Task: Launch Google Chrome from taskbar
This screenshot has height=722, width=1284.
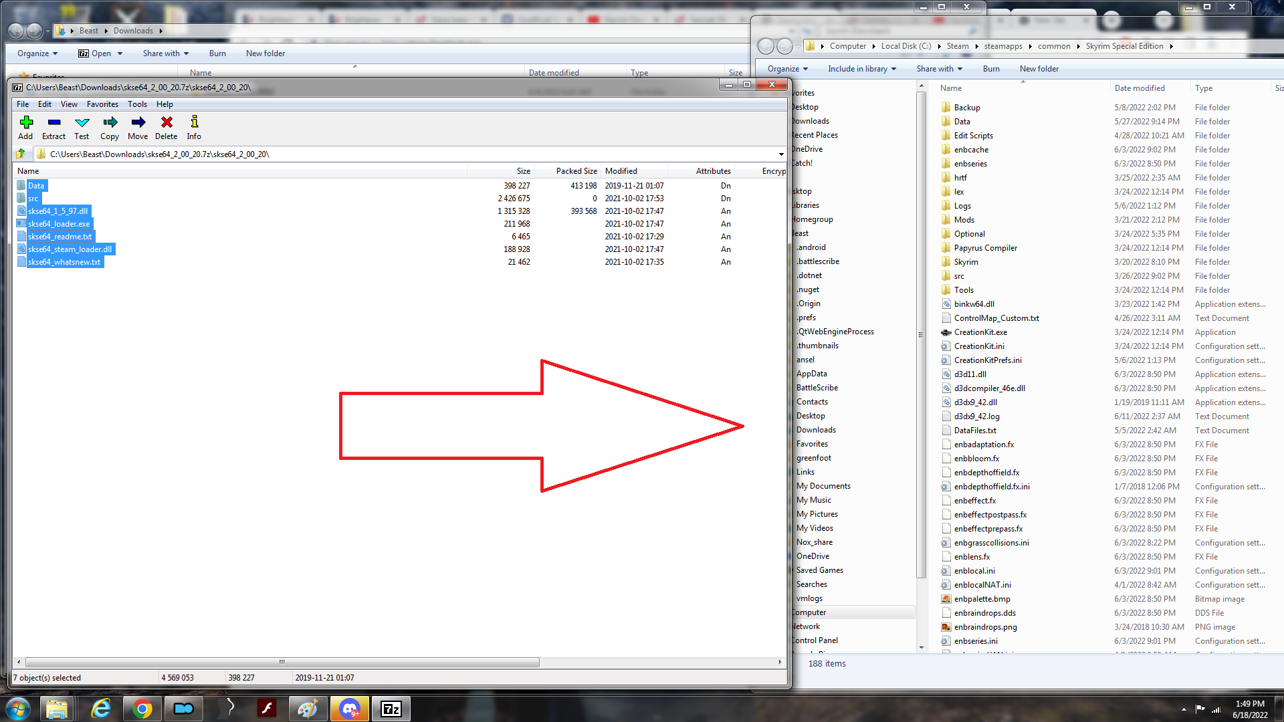Action: (142, 709)
